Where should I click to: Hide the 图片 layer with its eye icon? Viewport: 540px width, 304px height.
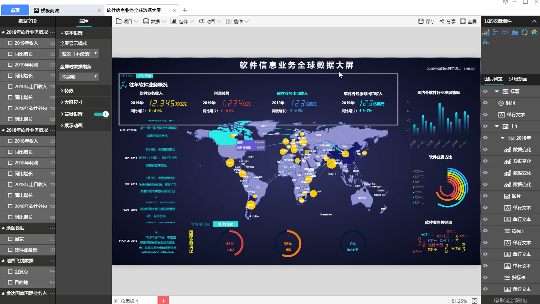485,196
